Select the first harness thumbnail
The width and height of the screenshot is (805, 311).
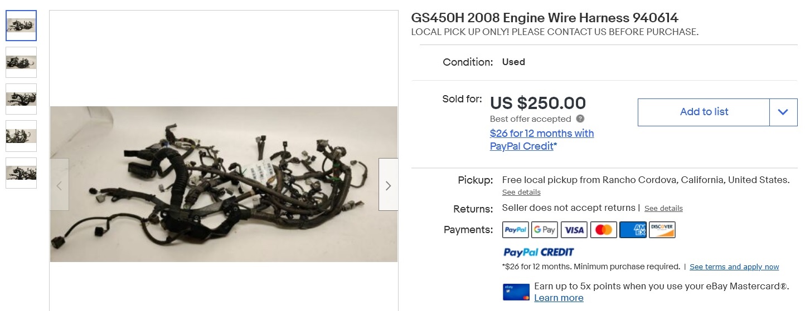(x=21, y=26)
